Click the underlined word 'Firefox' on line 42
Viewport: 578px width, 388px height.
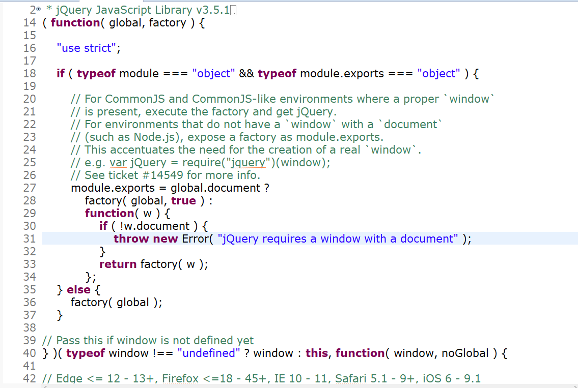coord(180,379)
